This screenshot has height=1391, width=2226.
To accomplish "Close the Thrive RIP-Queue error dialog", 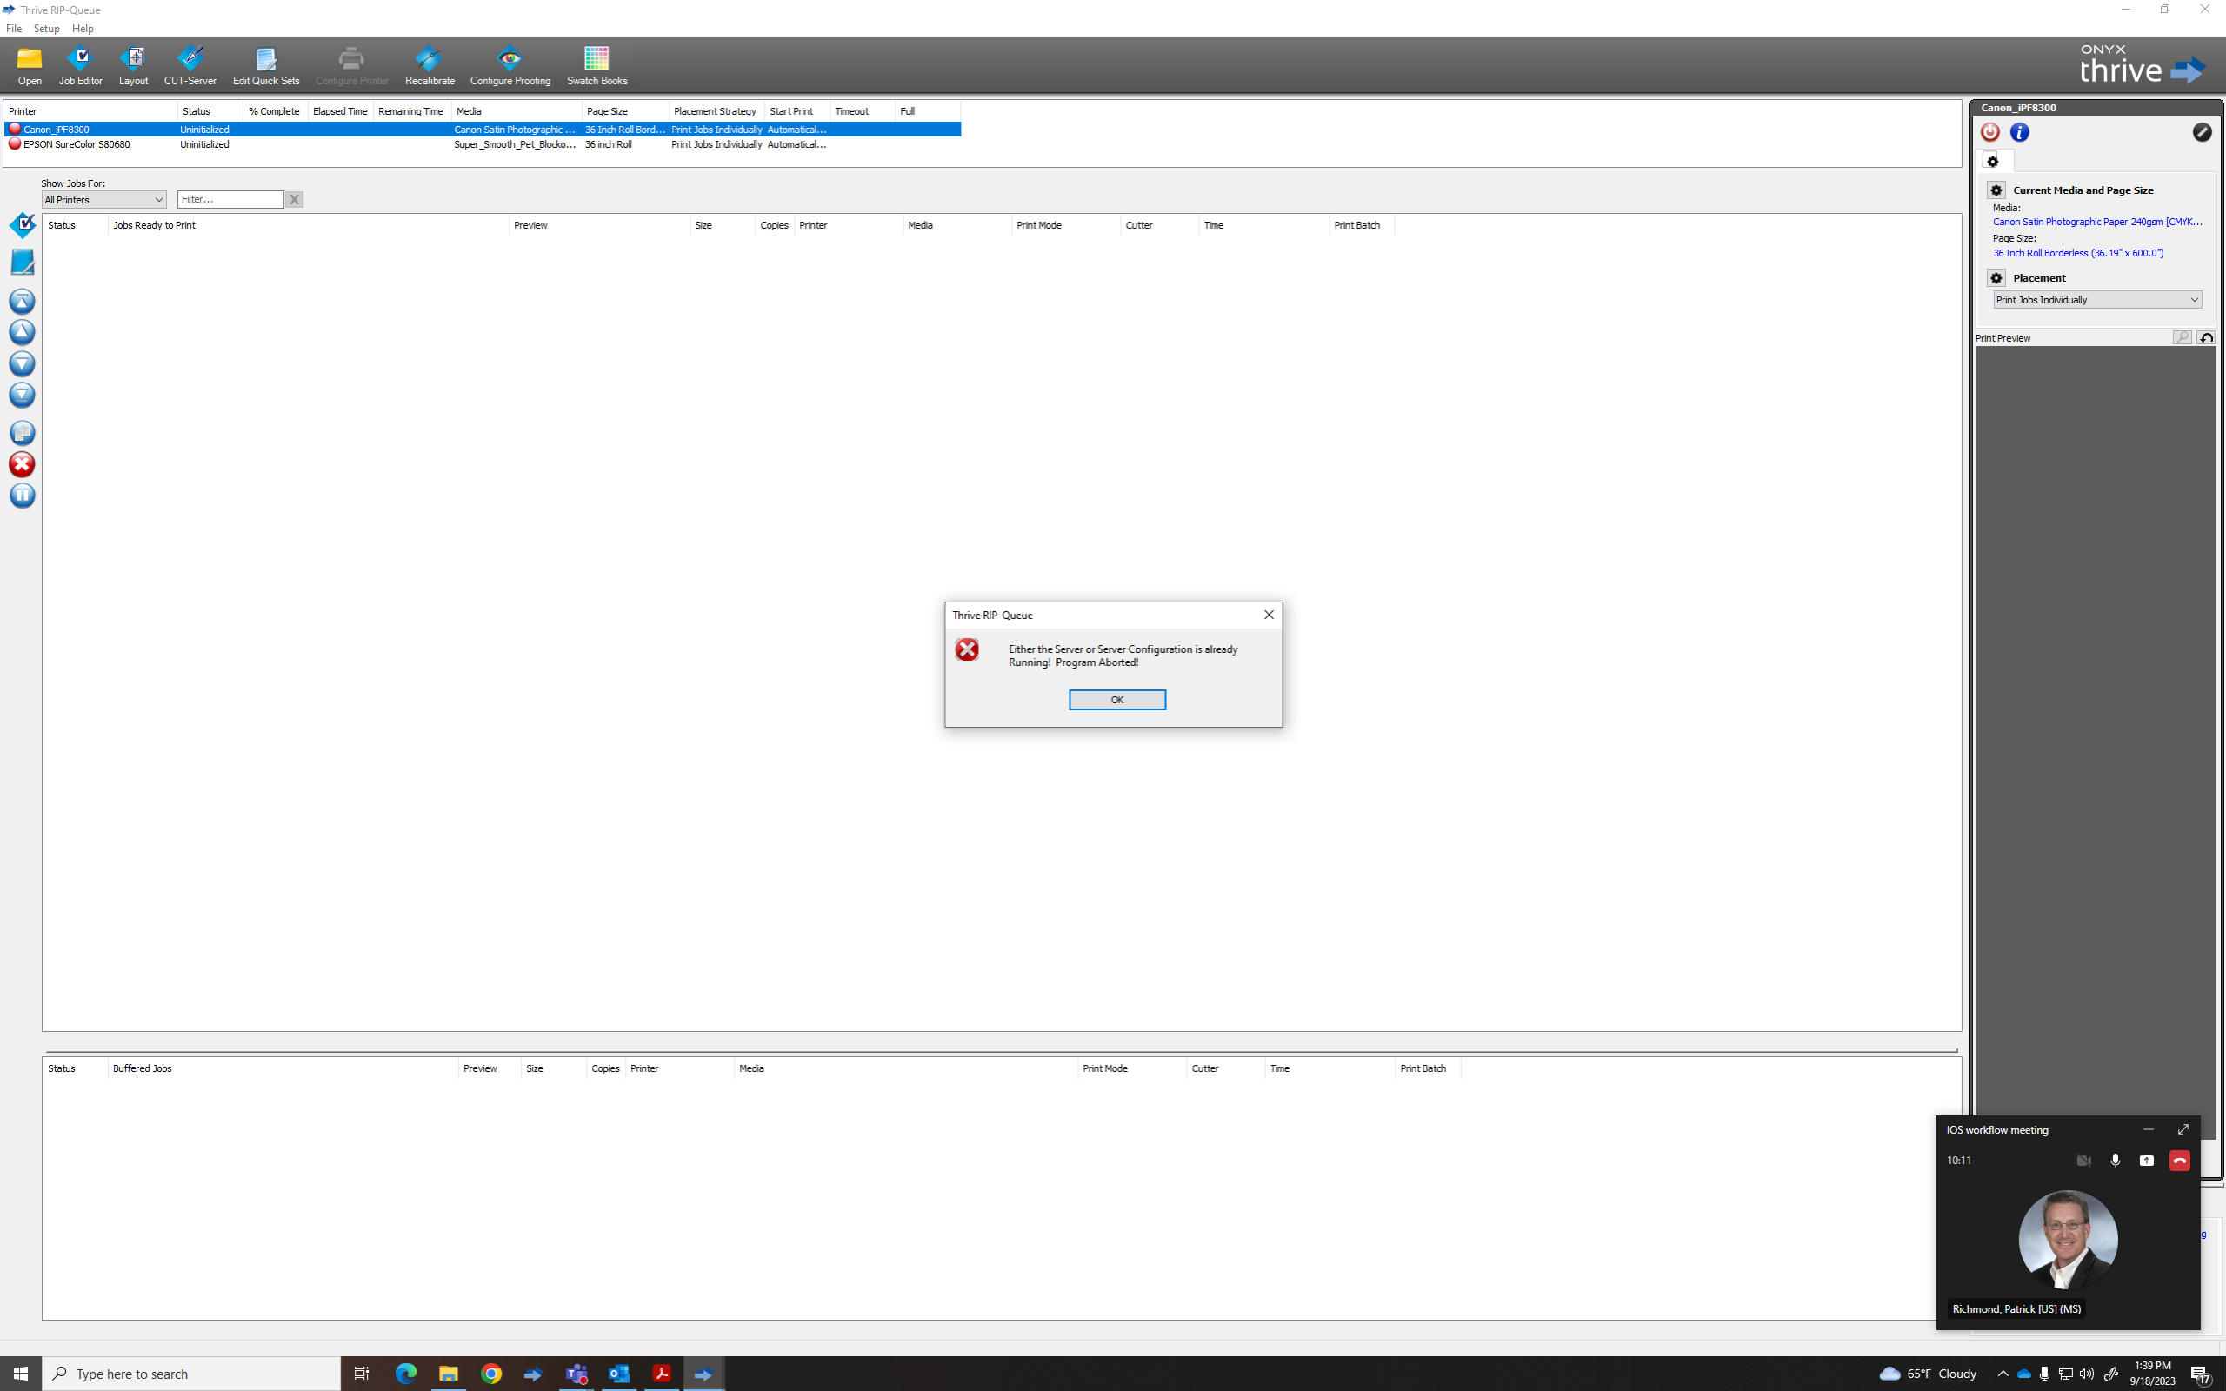I will coord(1269,615).
